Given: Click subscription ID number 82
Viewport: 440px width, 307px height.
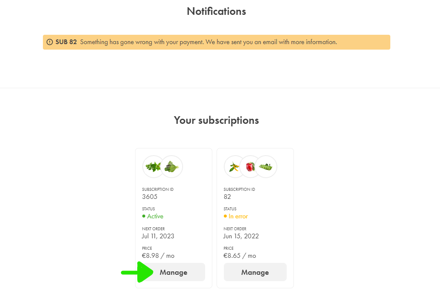Looking at the screenshot, I should (x=227, y=197).
